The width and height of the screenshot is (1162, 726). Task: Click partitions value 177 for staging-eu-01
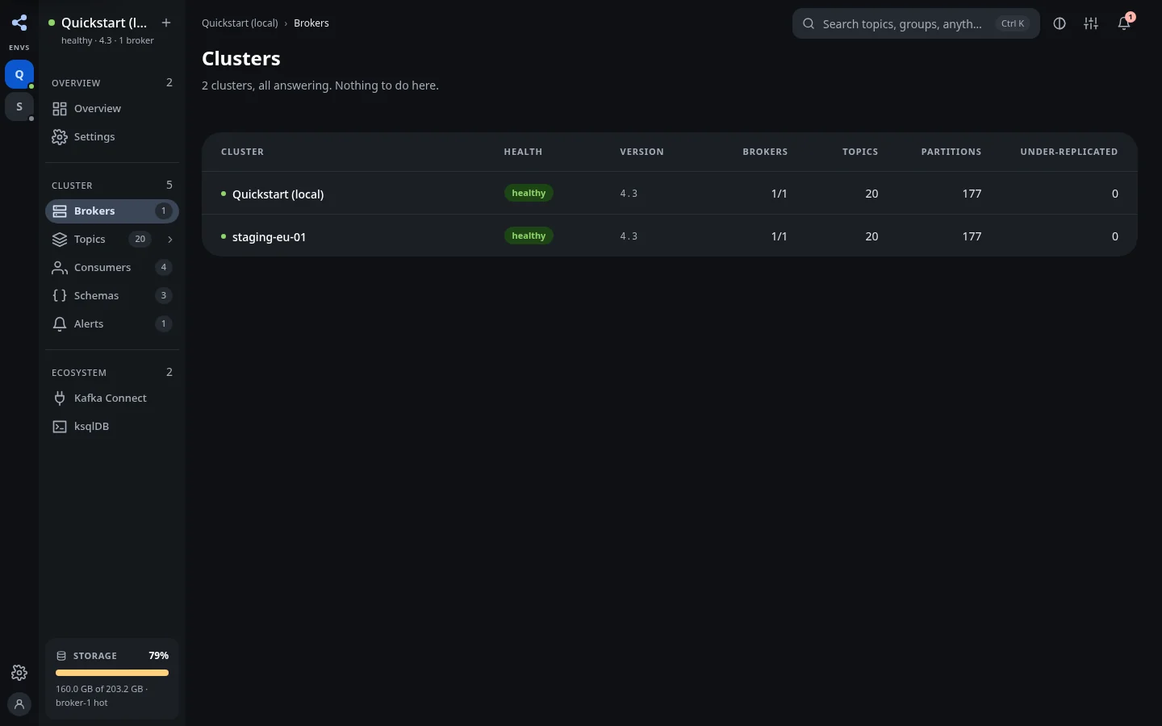pyautogui.click(x=972, y=236)
